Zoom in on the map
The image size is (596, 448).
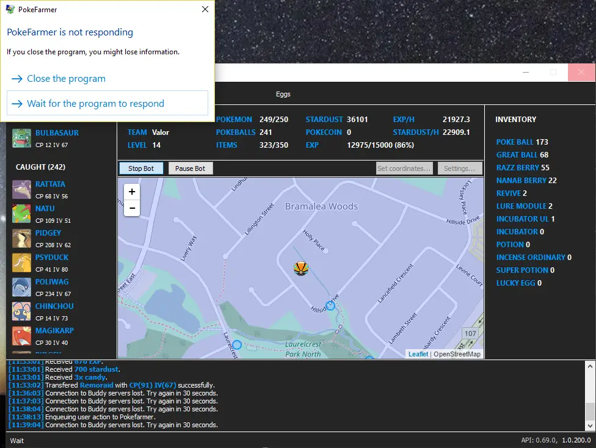tap(132, 192)
